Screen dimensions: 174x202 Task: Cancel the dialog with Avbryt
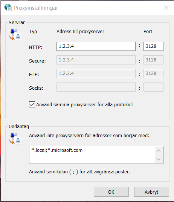[151, 192]
